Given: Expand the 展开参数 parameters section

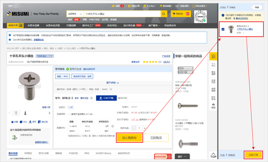Looking at the screenshot, I should (113, 83).
